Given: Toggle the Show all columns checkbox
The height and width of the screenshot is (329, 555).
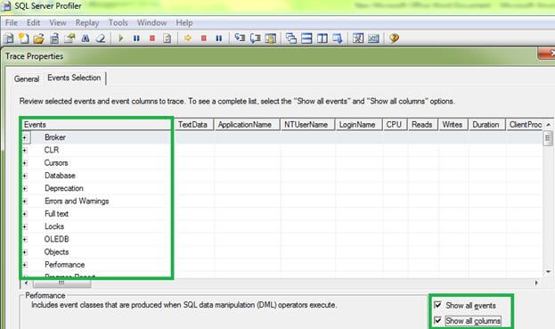Looking at the screenshot, I should (437, 320).
